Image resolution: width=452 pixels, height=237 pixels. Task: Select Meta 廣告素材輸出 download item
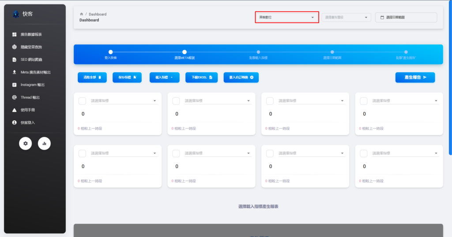coord(35,72)
